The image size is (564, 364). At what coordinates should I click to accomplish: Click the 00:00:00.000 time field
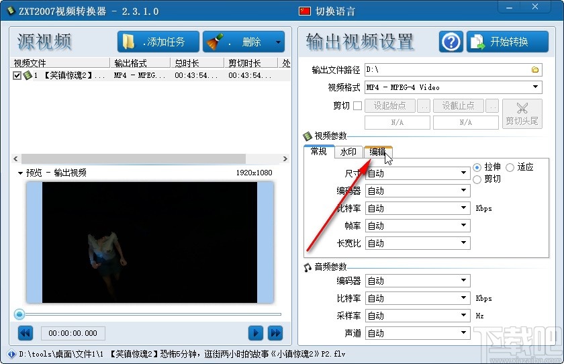coord(73,333)
